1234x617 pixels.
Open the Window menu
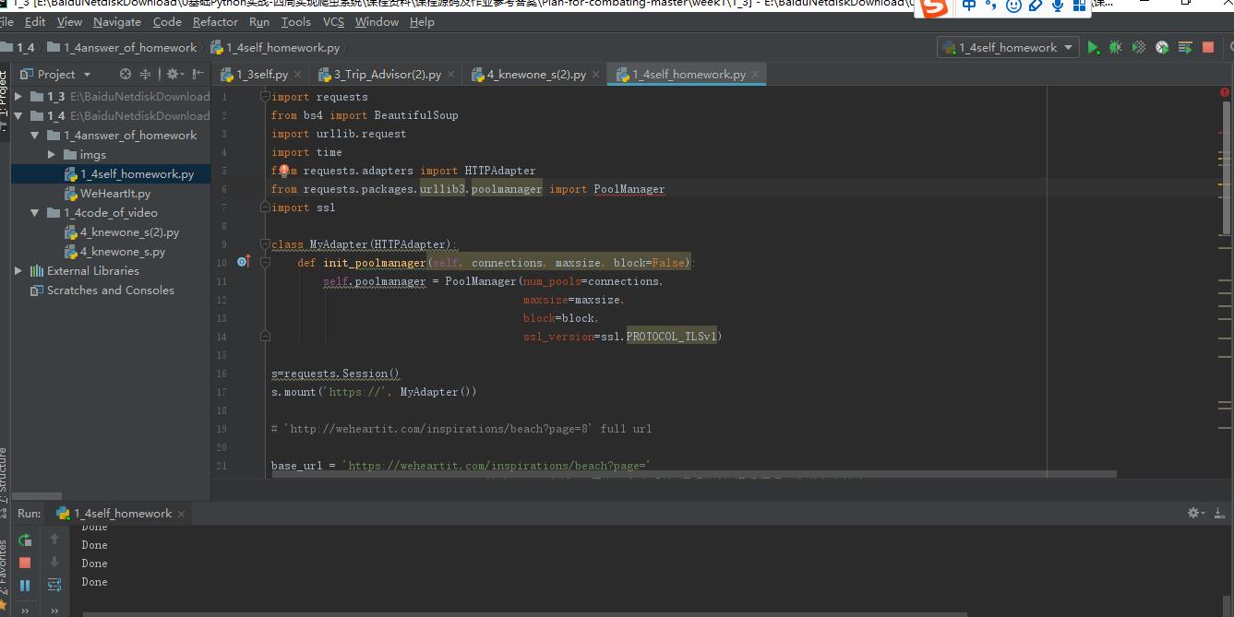pos(377,21)
